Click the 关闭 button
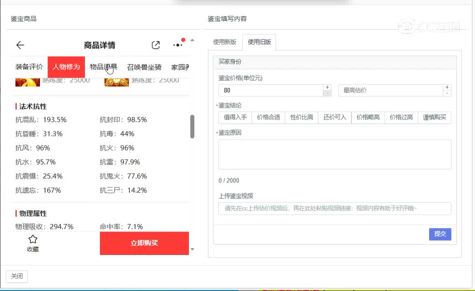The image size is (475, 291). 17,276
